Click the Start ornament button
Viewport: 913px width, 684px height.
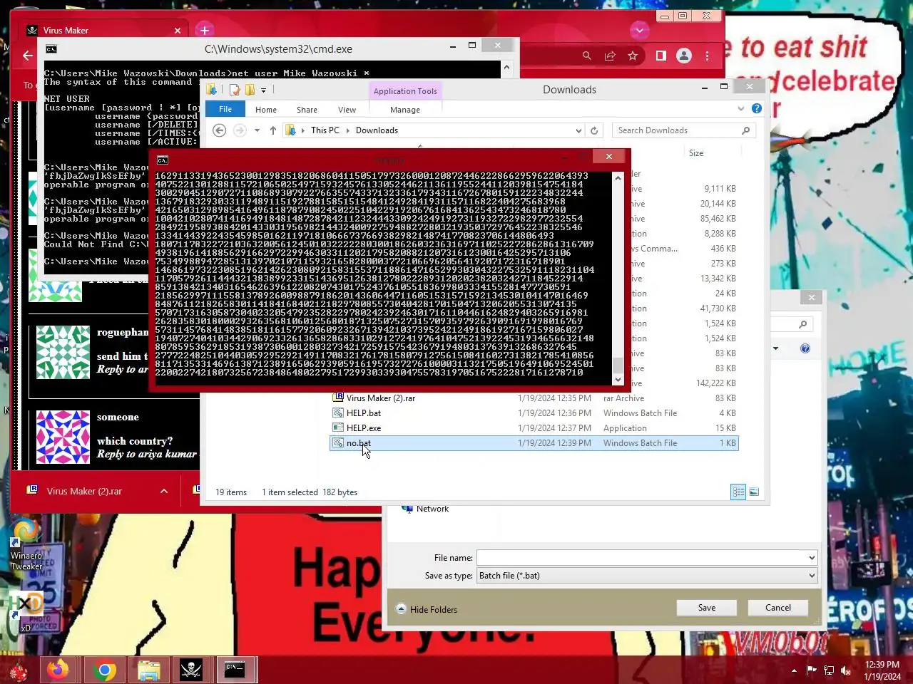pos(17,670)
